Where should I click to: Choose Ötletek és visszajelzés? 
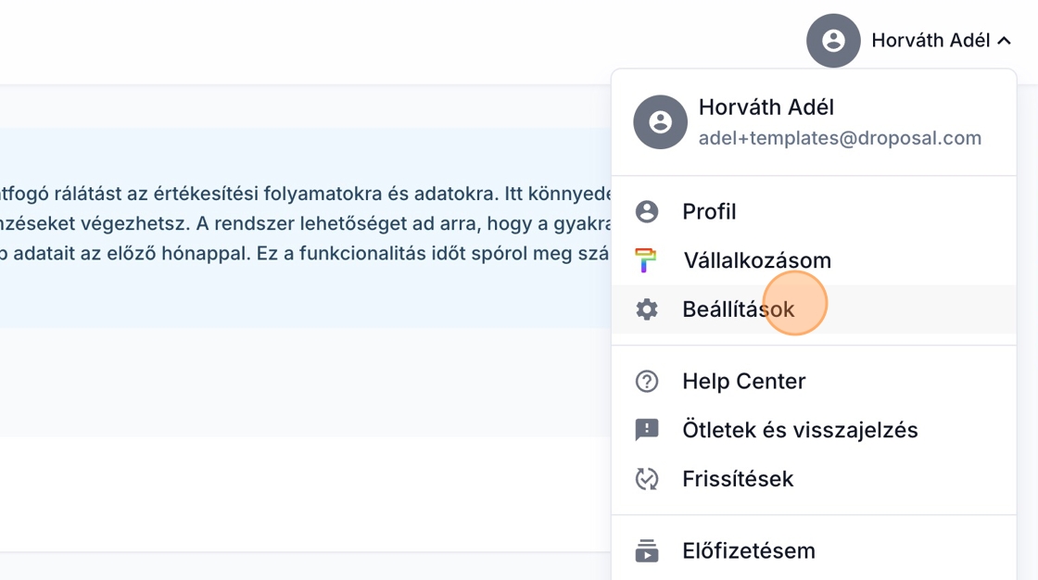tap(800, 430)
